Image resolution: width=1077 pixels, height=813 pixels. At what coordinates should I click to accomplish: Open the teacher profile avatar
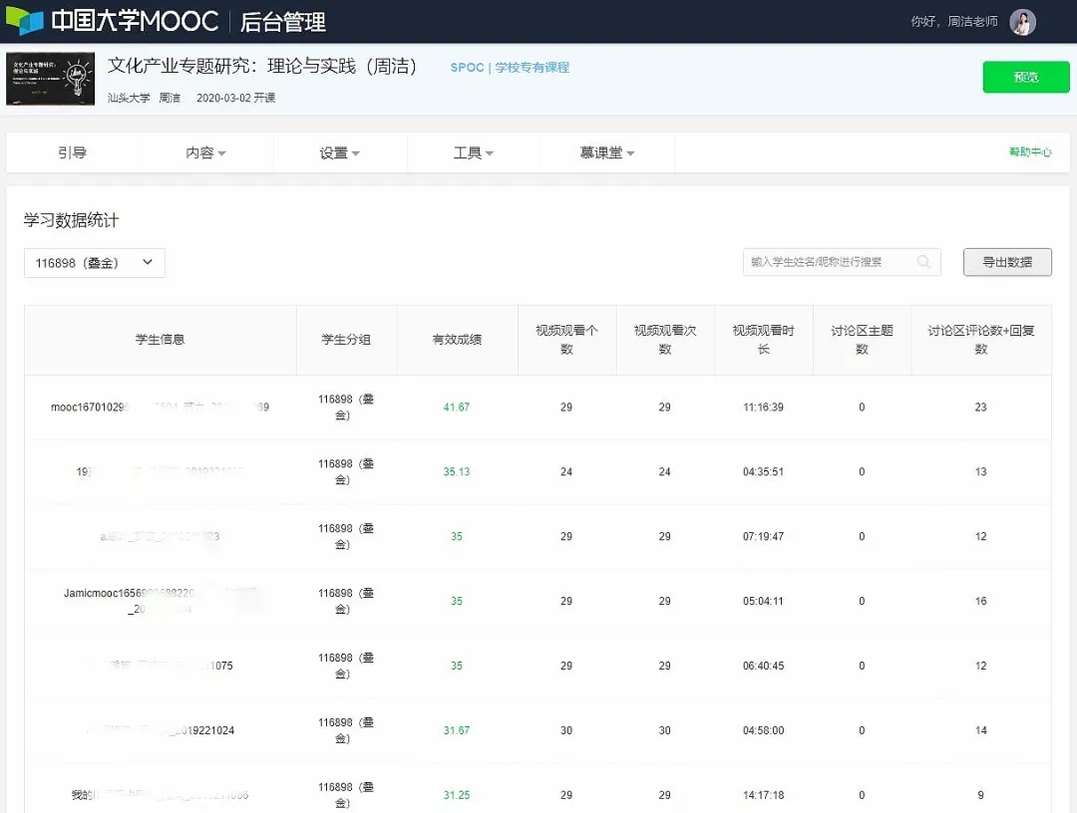click(x=1022, y=22)
